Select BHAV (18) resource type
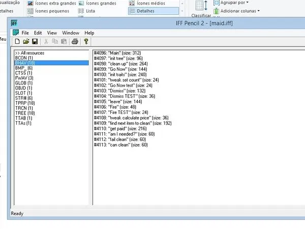 pyautogui.click(x=51, y=63)
